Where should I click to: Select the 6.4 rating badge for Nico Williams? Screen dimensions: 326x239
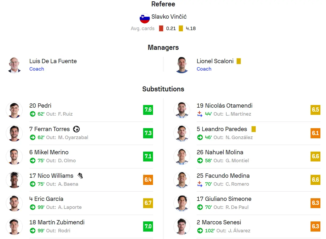pyautogui.click(x=148, y=180)
